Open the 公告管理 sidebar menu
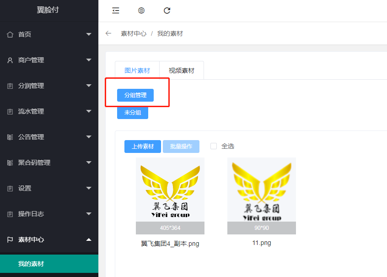This screenshot has height=277, width=387. (49, 137)
